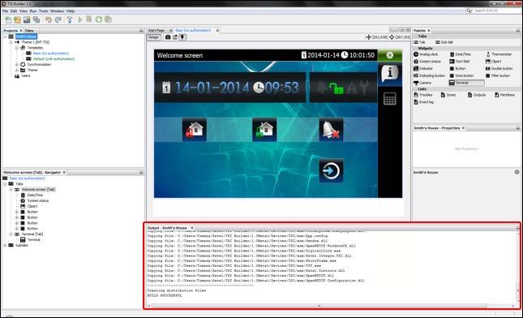
Task: Select Zones list in Palette
Action: click(x=448, y=95)
